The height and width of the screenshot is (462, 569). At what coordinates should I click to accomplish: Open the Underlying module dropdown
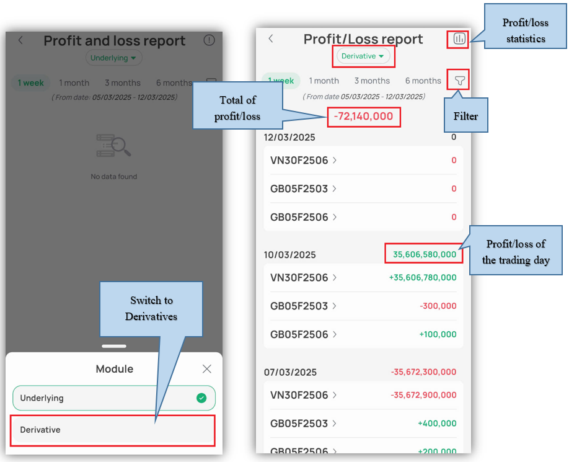tap(113, 58)
